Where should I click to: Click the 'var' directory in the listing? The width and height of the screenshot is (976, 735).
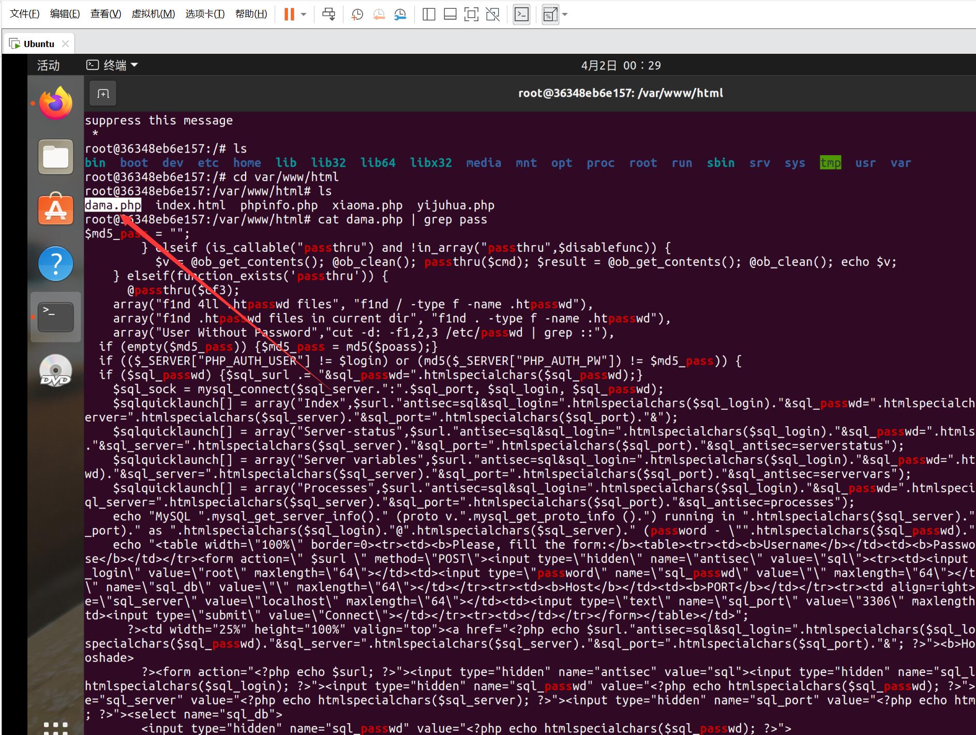pos(900,163)
